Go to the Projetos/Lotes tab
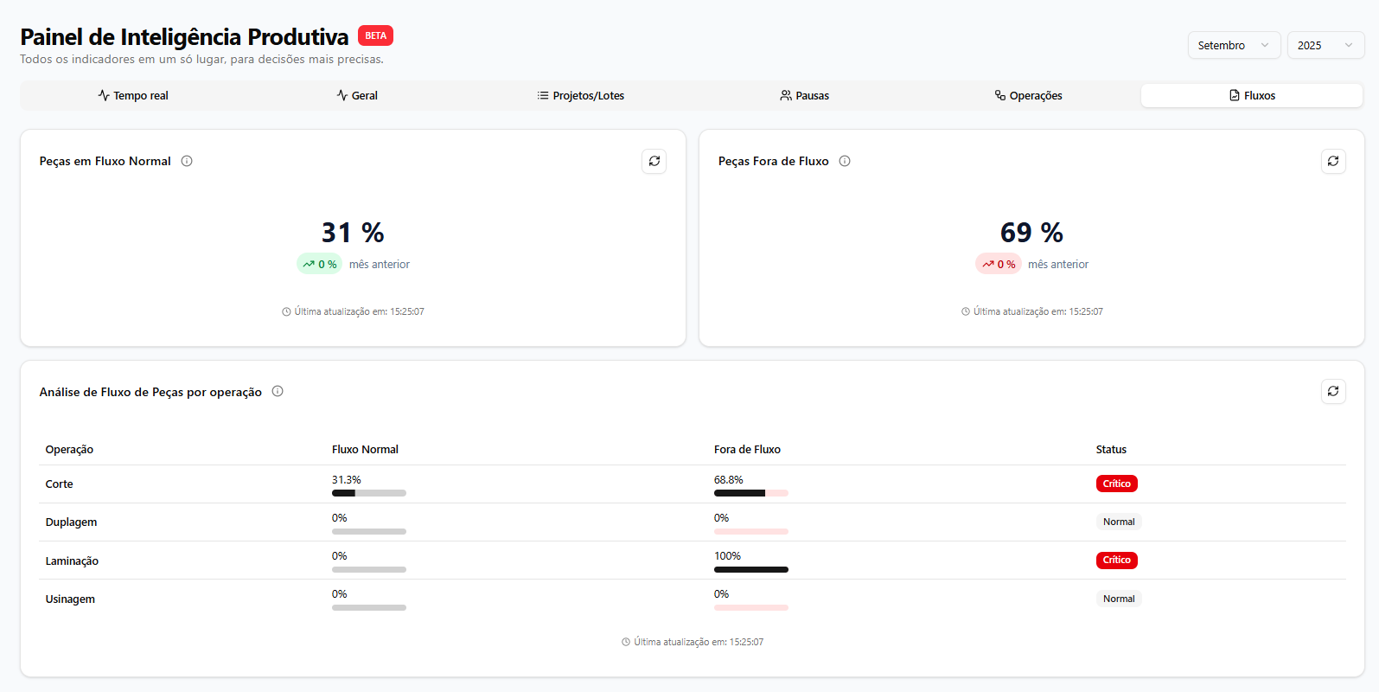The image size is (1379, 692). pyautogui.click(x=580, y=96)
